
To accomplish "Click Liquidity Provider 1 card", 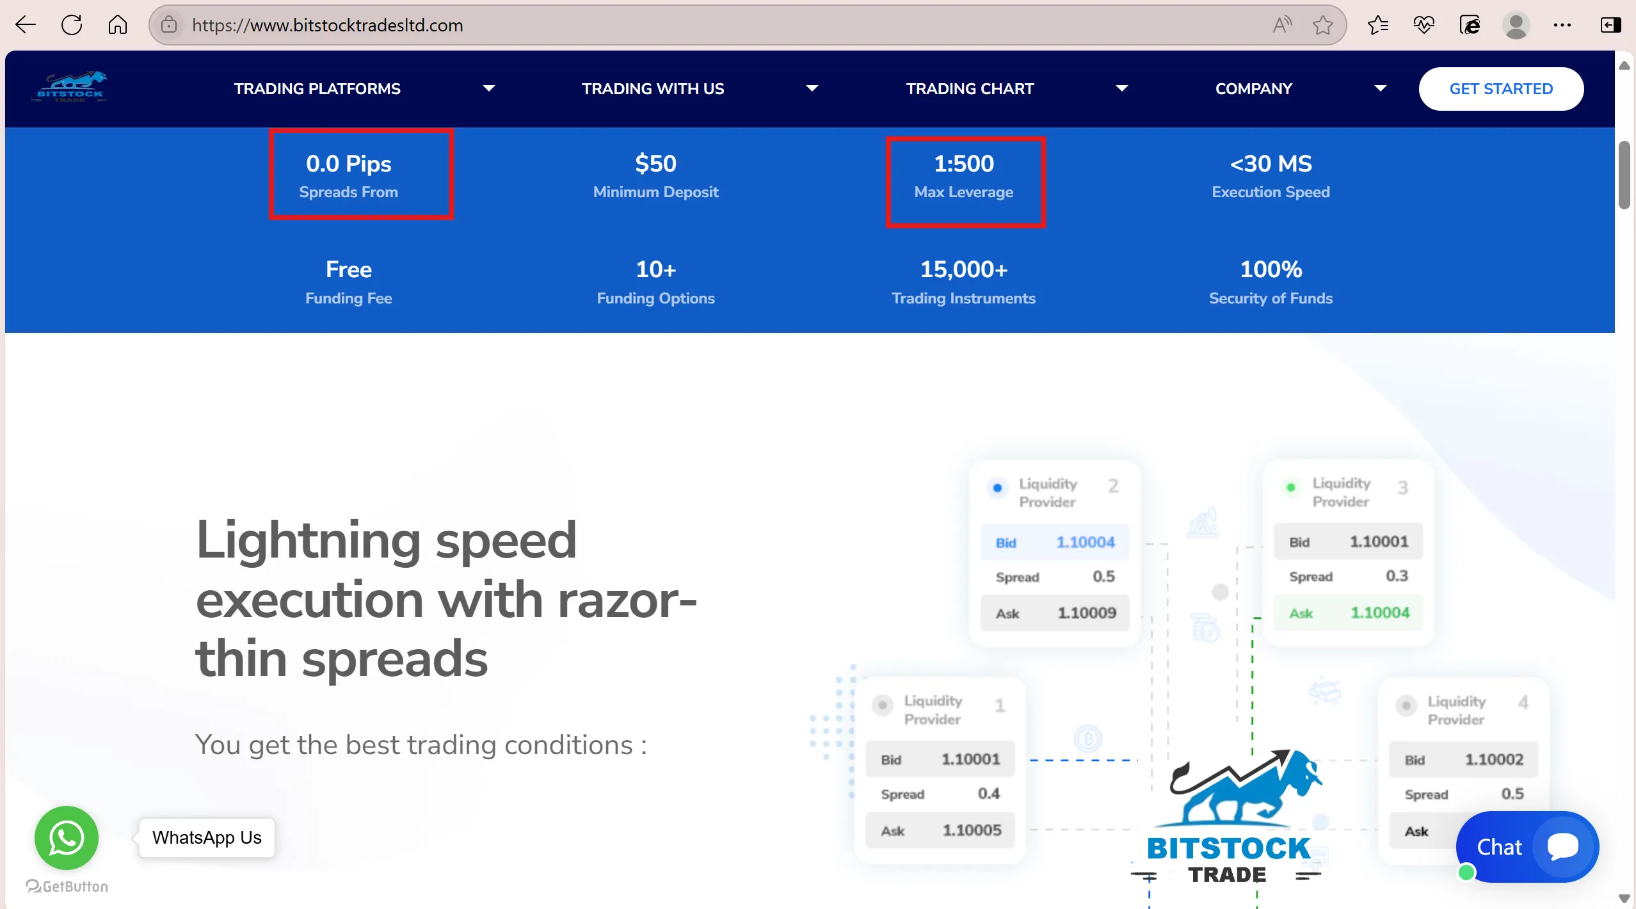I will click(940, 770).
